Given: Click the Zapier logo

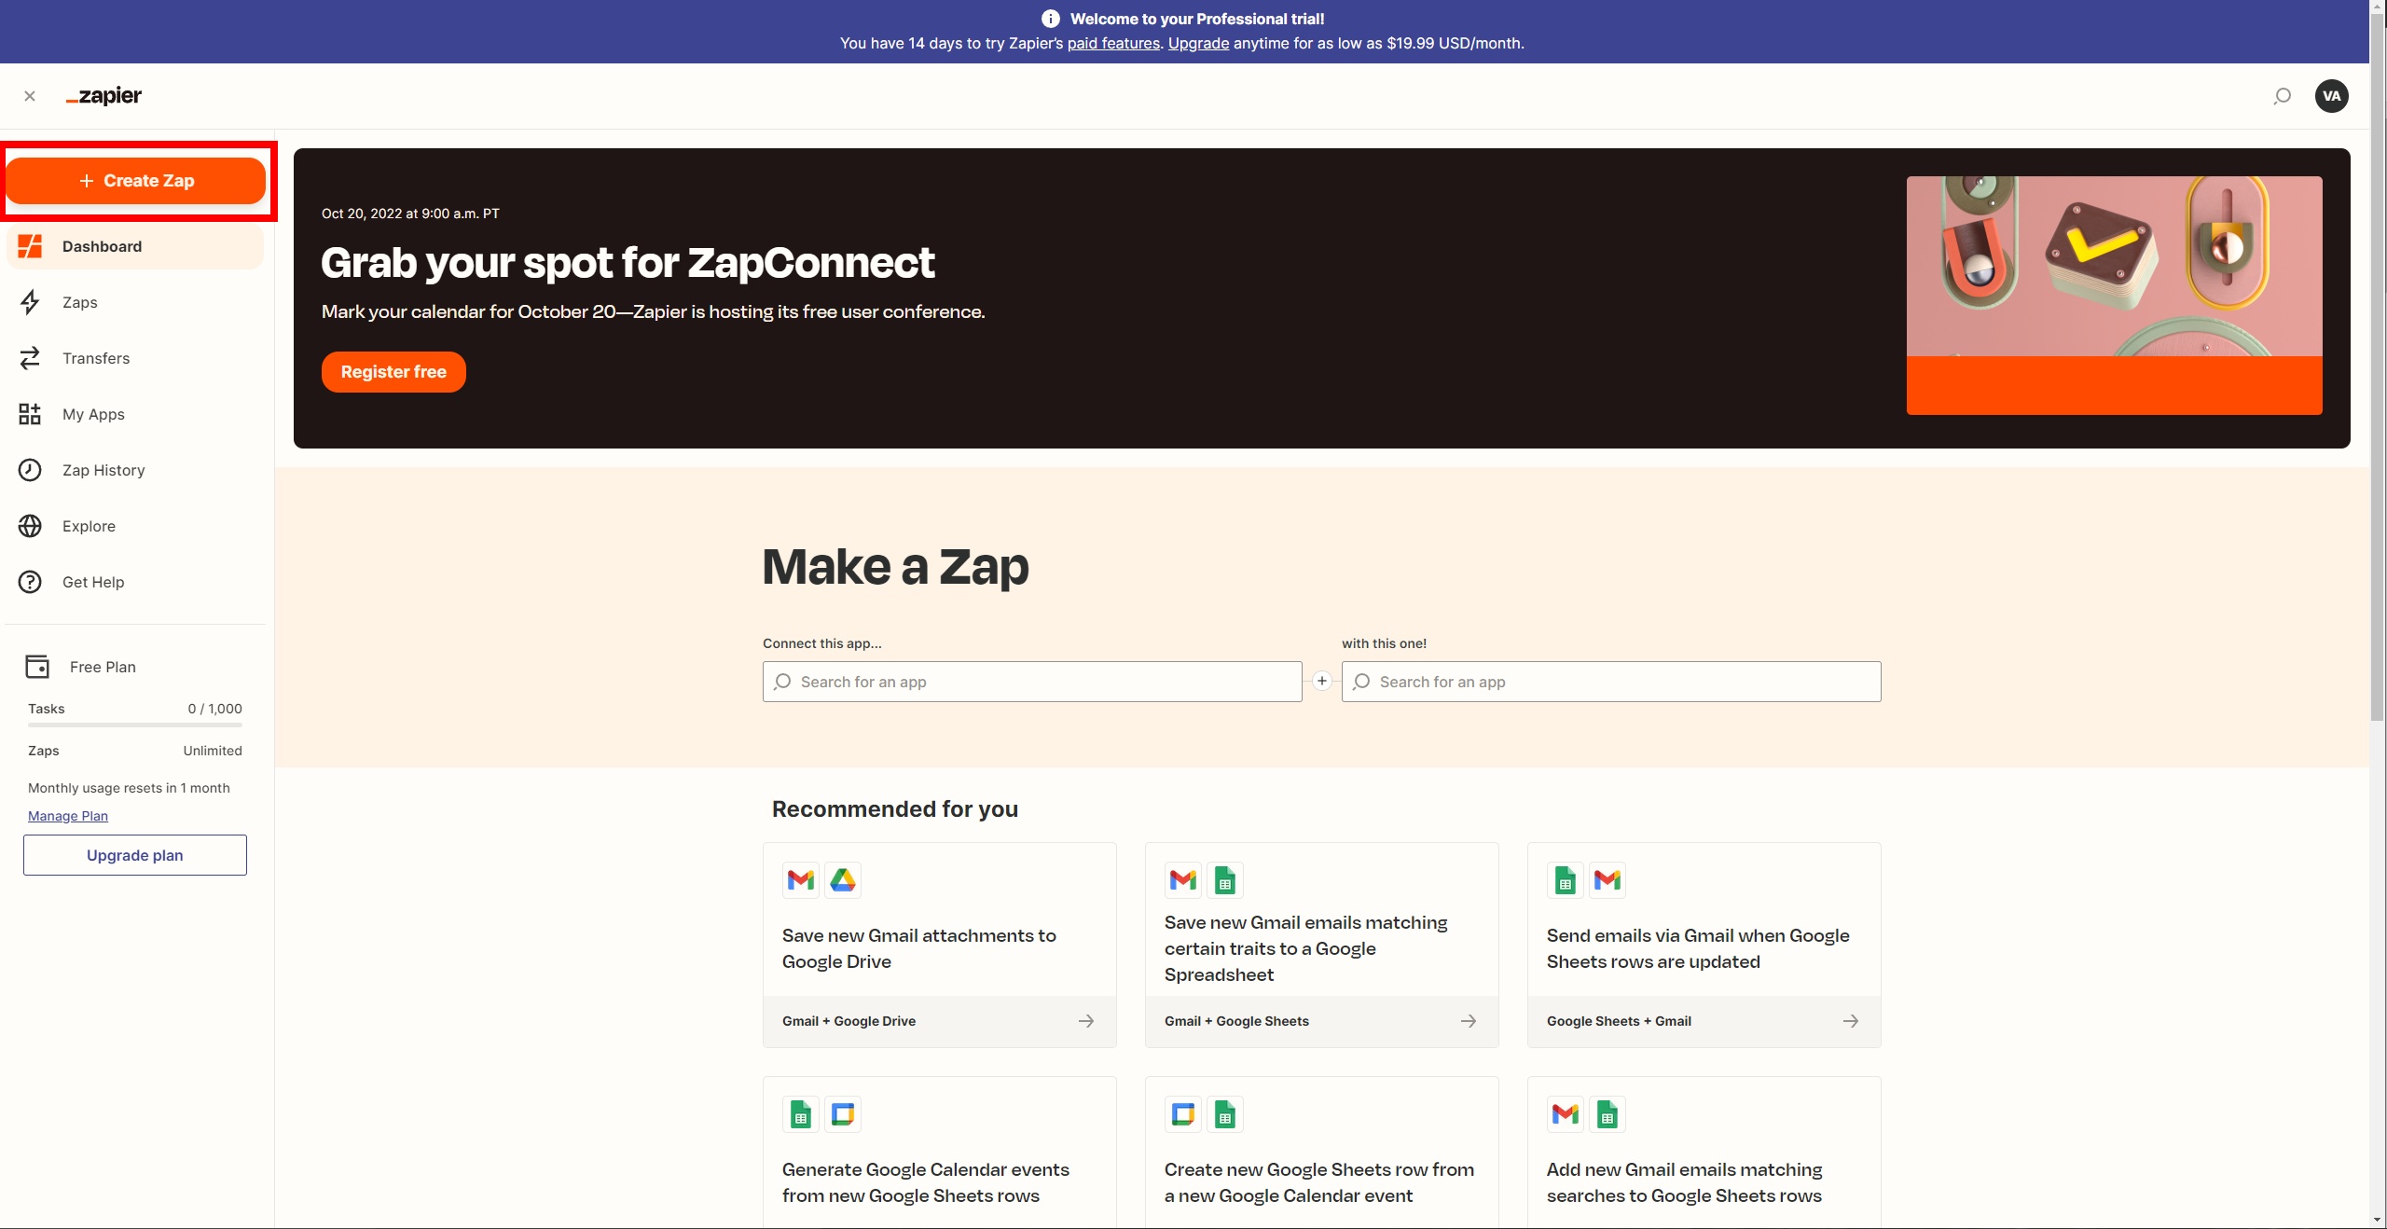Looking at the screenshot, I should click(104, 96).
